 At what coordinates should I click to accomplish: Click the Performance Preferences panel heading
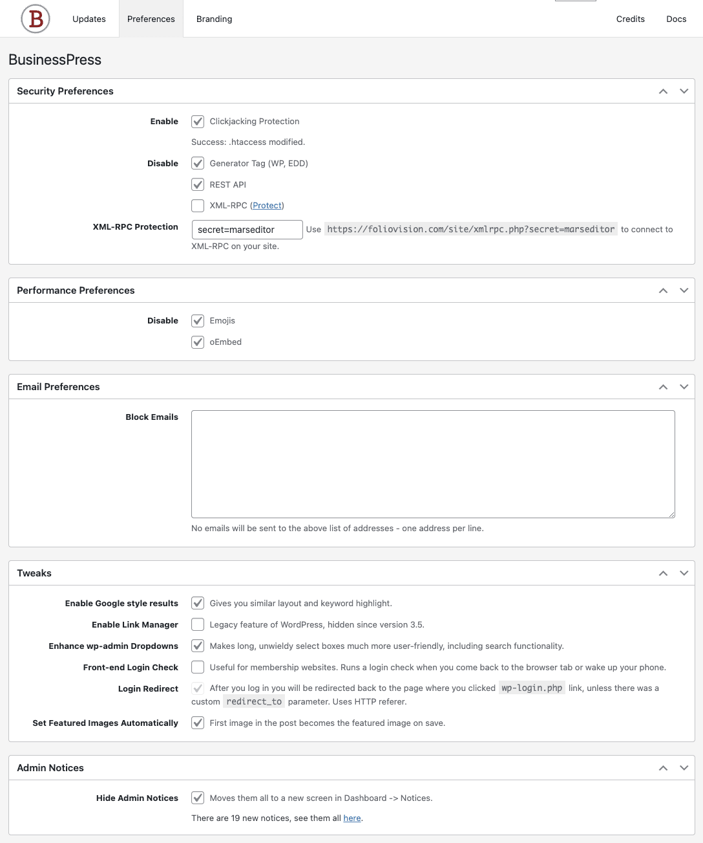(76, 290)
